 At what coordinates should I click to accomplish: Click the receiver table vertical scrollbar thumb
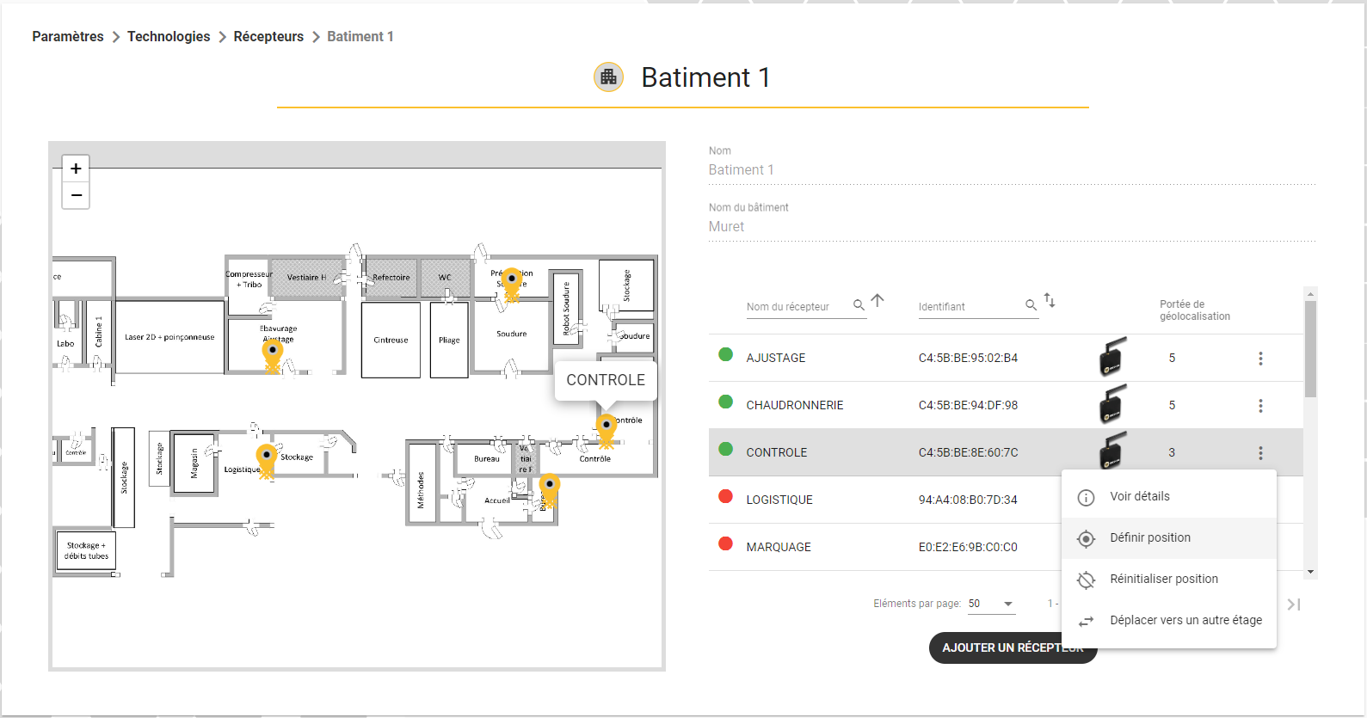(x=1310, y=348)
